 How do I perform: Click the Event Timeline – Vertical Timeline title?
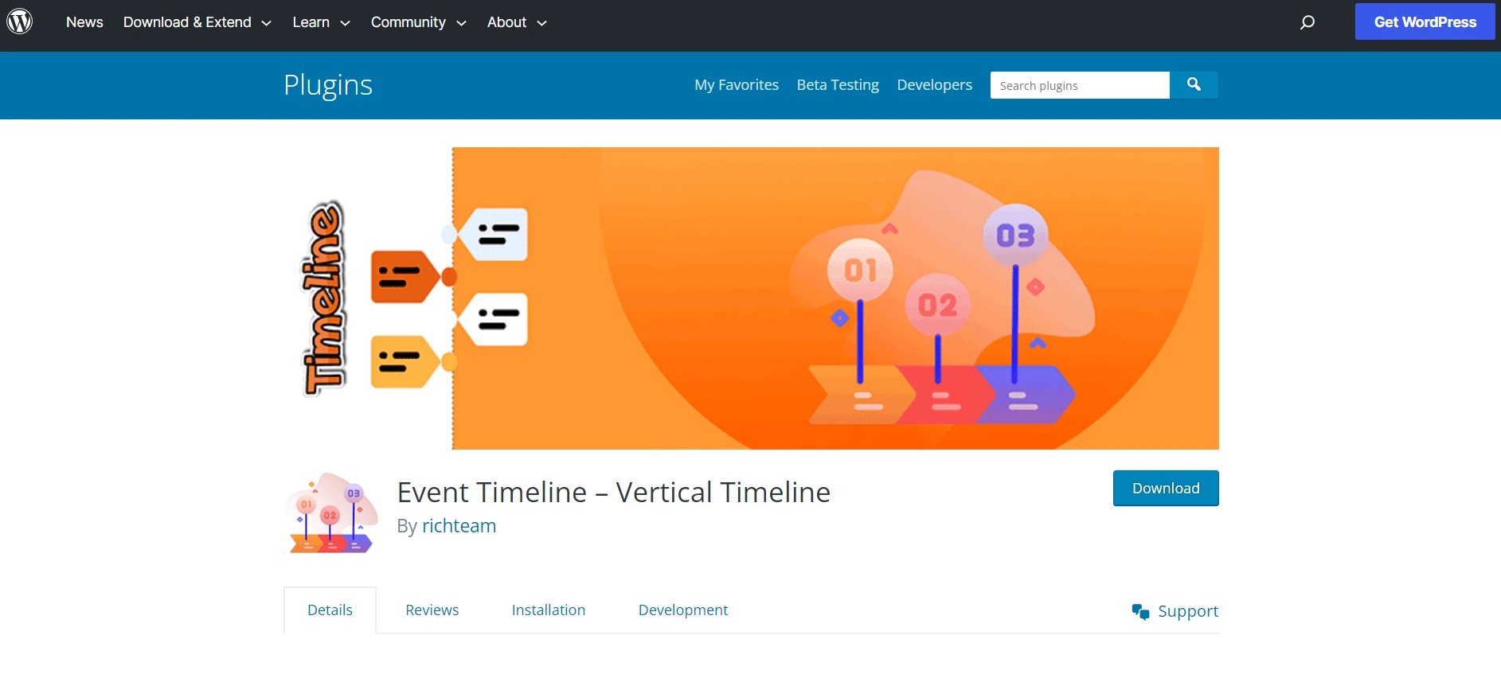tap(613, 492)
